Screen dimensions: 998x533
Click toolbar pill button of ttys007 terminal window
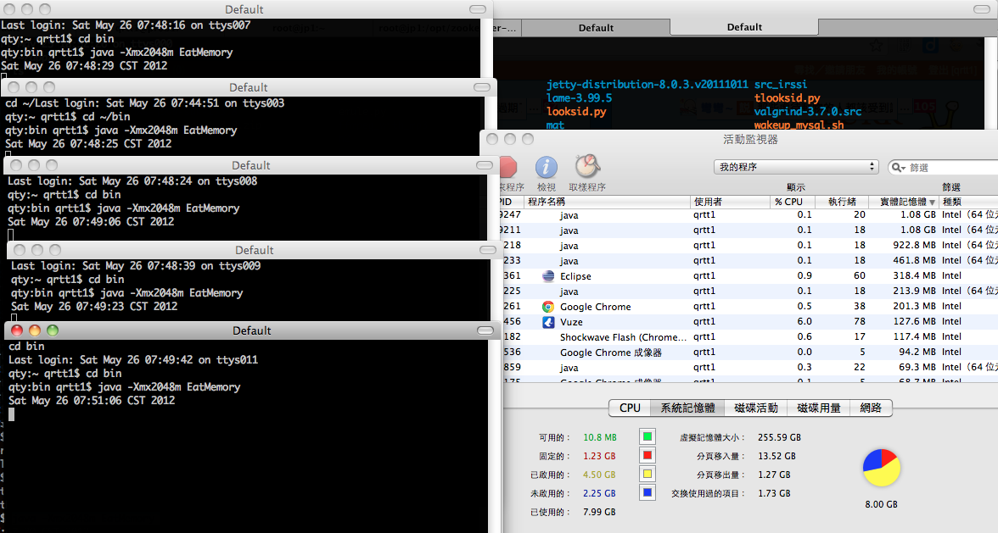[x=477, y=9]
